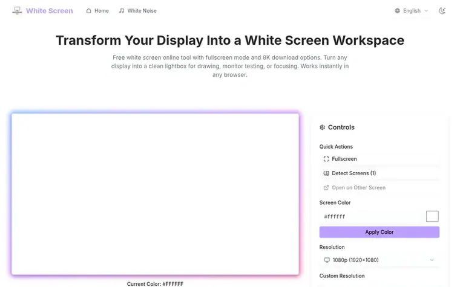Run Detect Screens (1)

pos(379,173)
